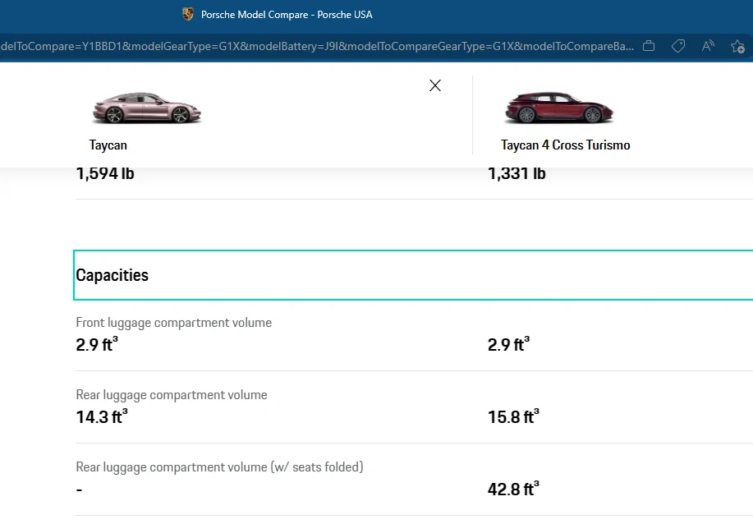Click the red Taycan 4 Cross Turismo thumbnail
753x524 pixels.
coord(559,107)
